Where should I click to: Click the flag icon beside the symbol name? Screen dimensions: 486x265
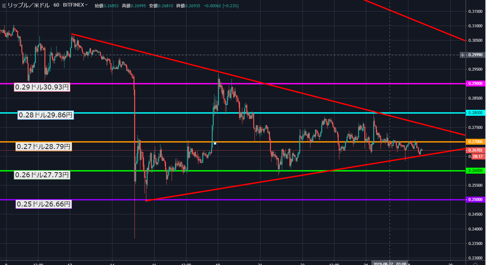coord(3,5)
